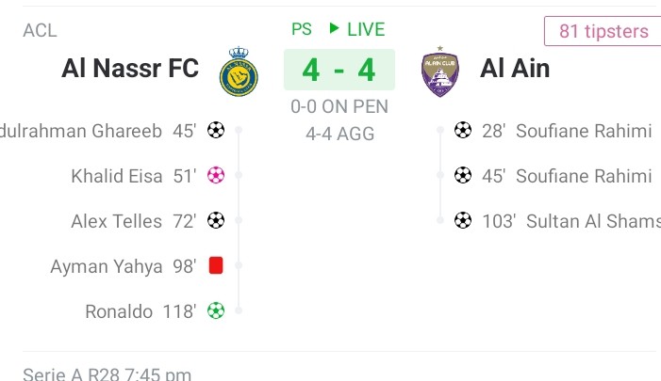Screen dimensions: 661x381
Task: Click pink missed-penalty ball beside Khalid Eisa
Action: (x=216, y=176)
